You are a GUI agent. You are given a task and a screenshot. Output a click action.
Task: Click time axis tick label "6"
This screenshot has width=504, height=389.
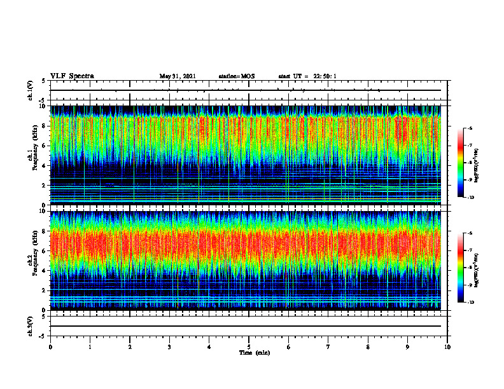coord(289,347)
